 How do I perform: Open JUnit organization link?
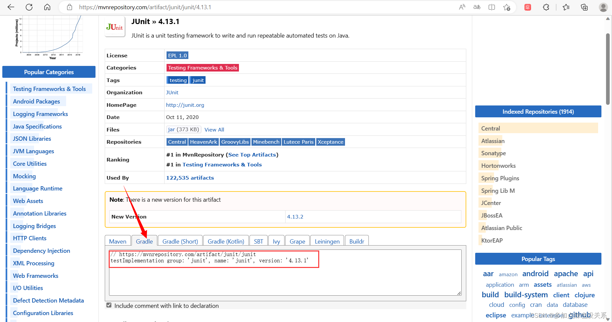pos(172,92)
